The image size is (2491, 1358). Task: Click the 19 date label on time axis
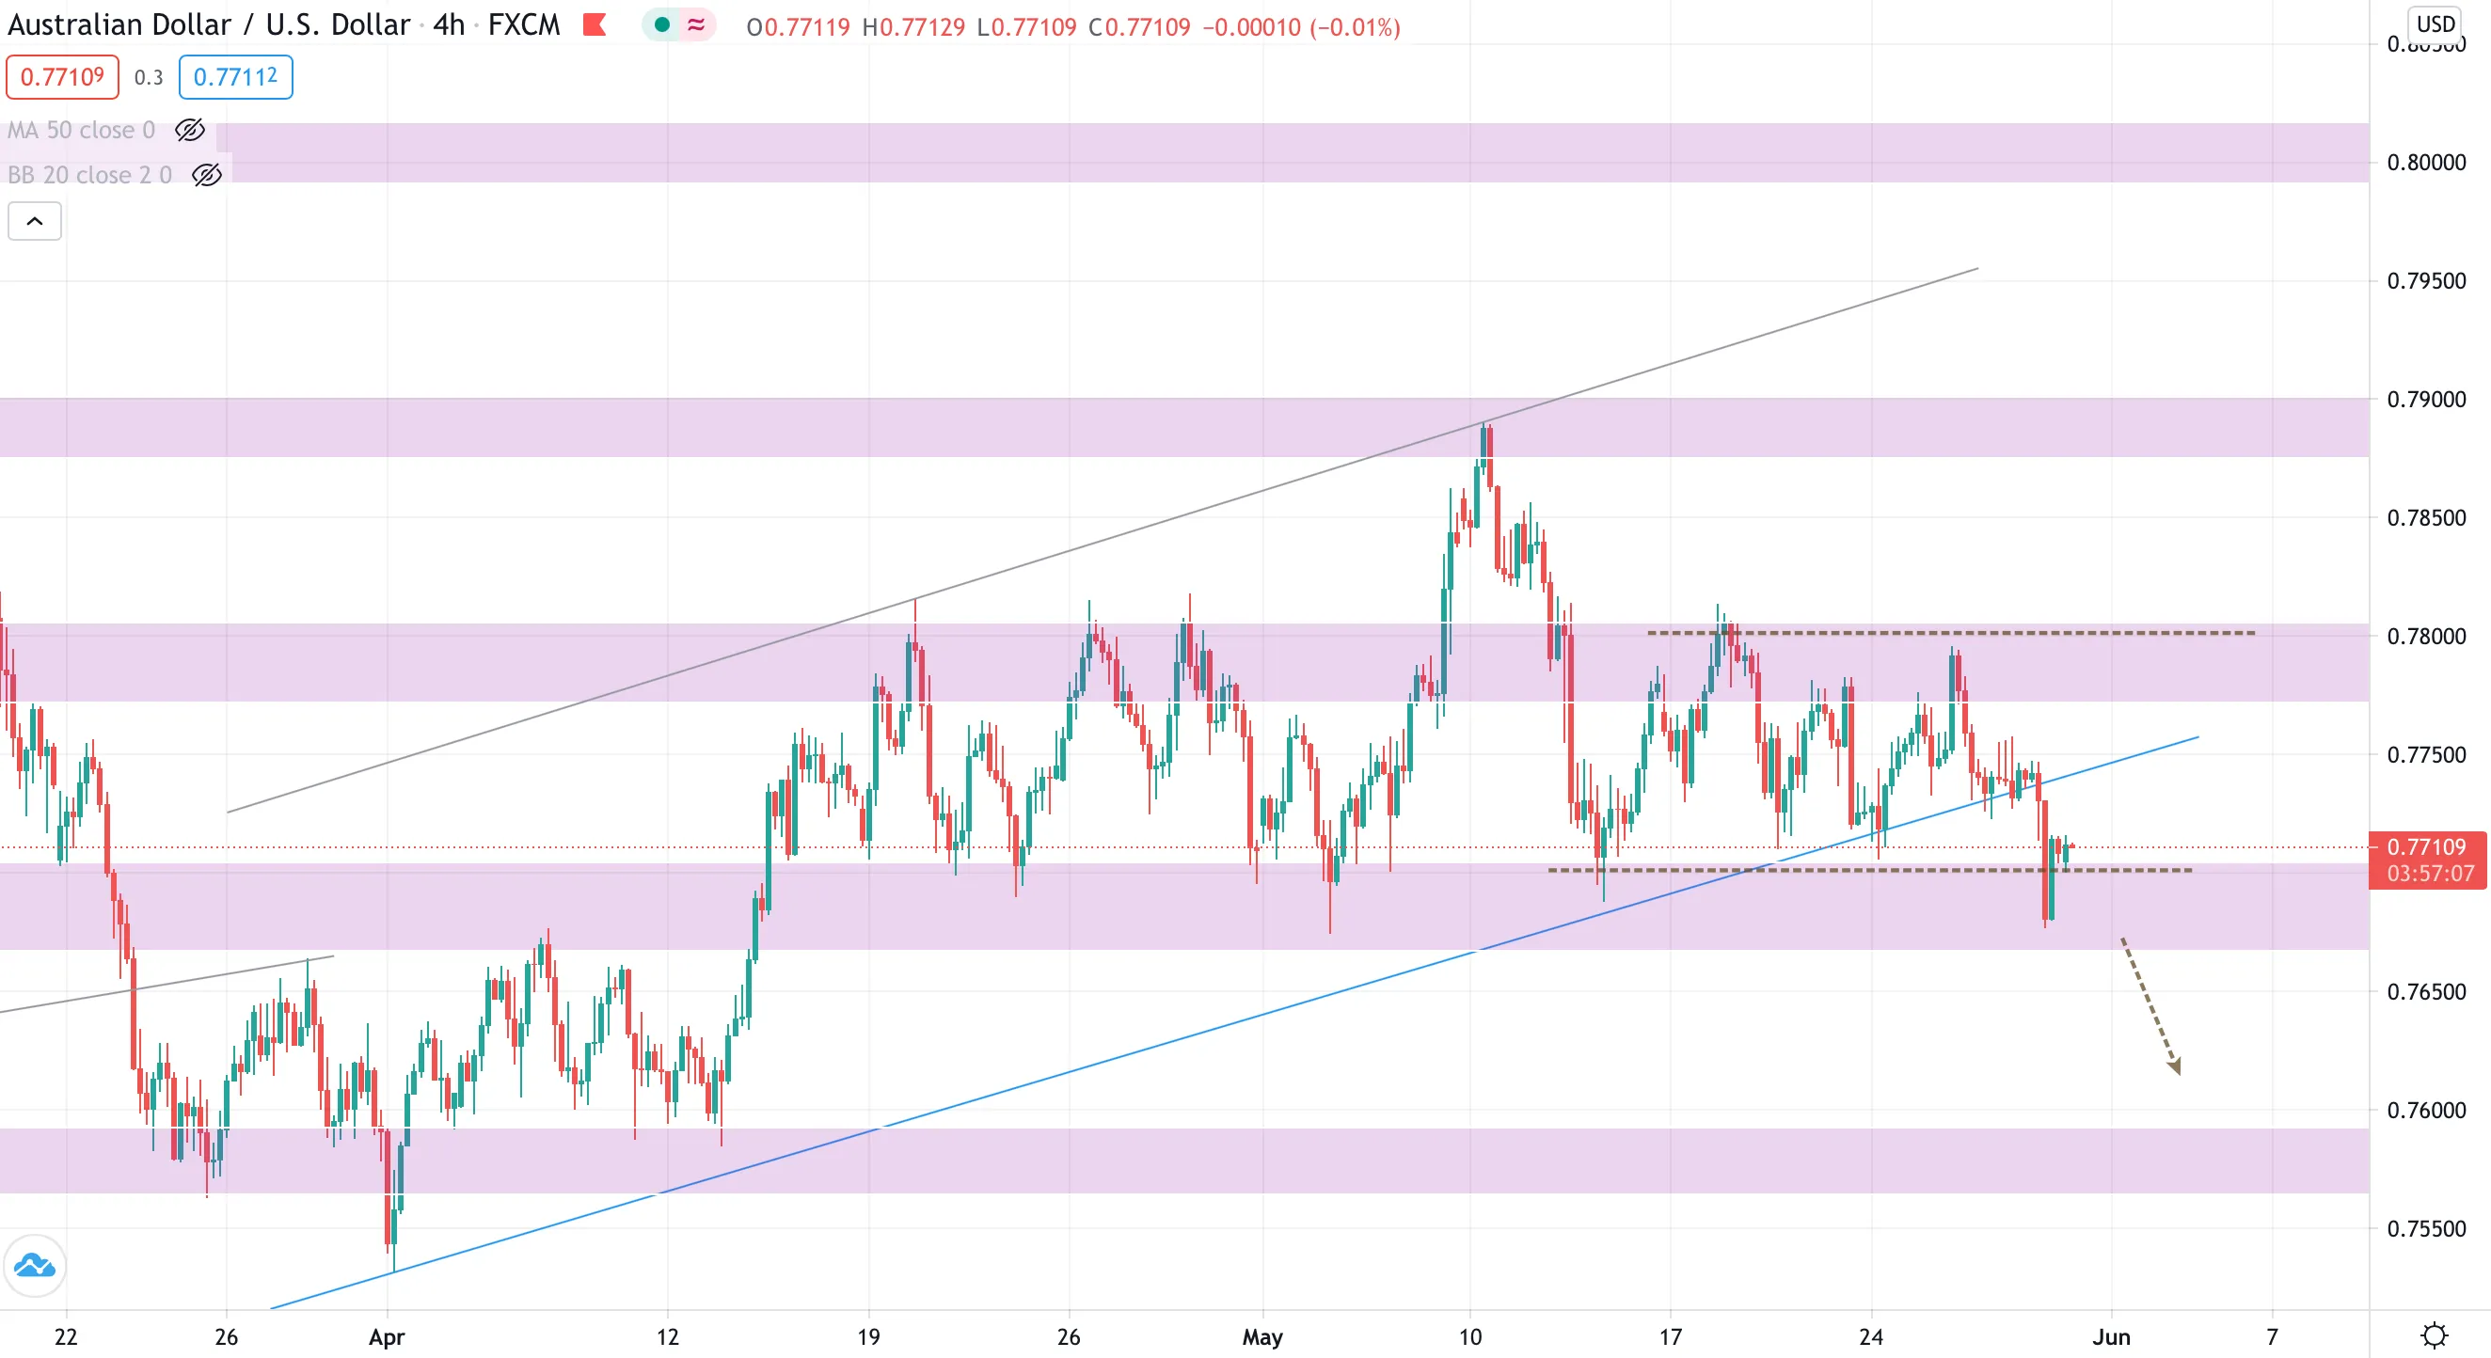coord(868,1336)
